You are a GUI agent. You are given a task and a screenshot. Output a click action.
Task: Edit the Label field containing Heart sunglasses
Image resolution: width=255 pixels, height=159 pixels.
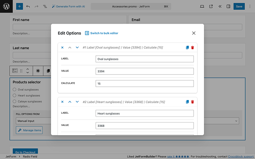click(x=144, y=113)
